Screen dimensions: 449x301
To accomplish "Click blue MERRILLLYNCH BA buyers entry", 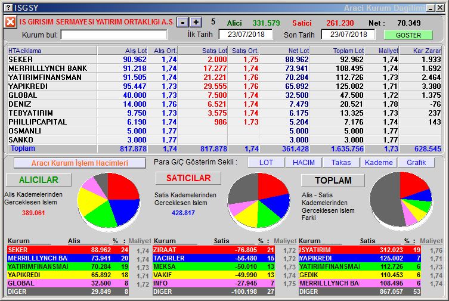I will (x=68, y=258).
